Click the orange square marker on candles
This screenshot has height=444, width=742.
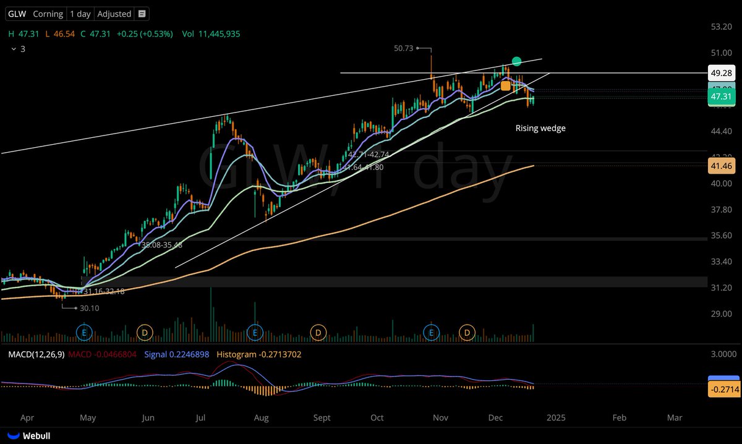pyautogui.click(x=505, y=86)
